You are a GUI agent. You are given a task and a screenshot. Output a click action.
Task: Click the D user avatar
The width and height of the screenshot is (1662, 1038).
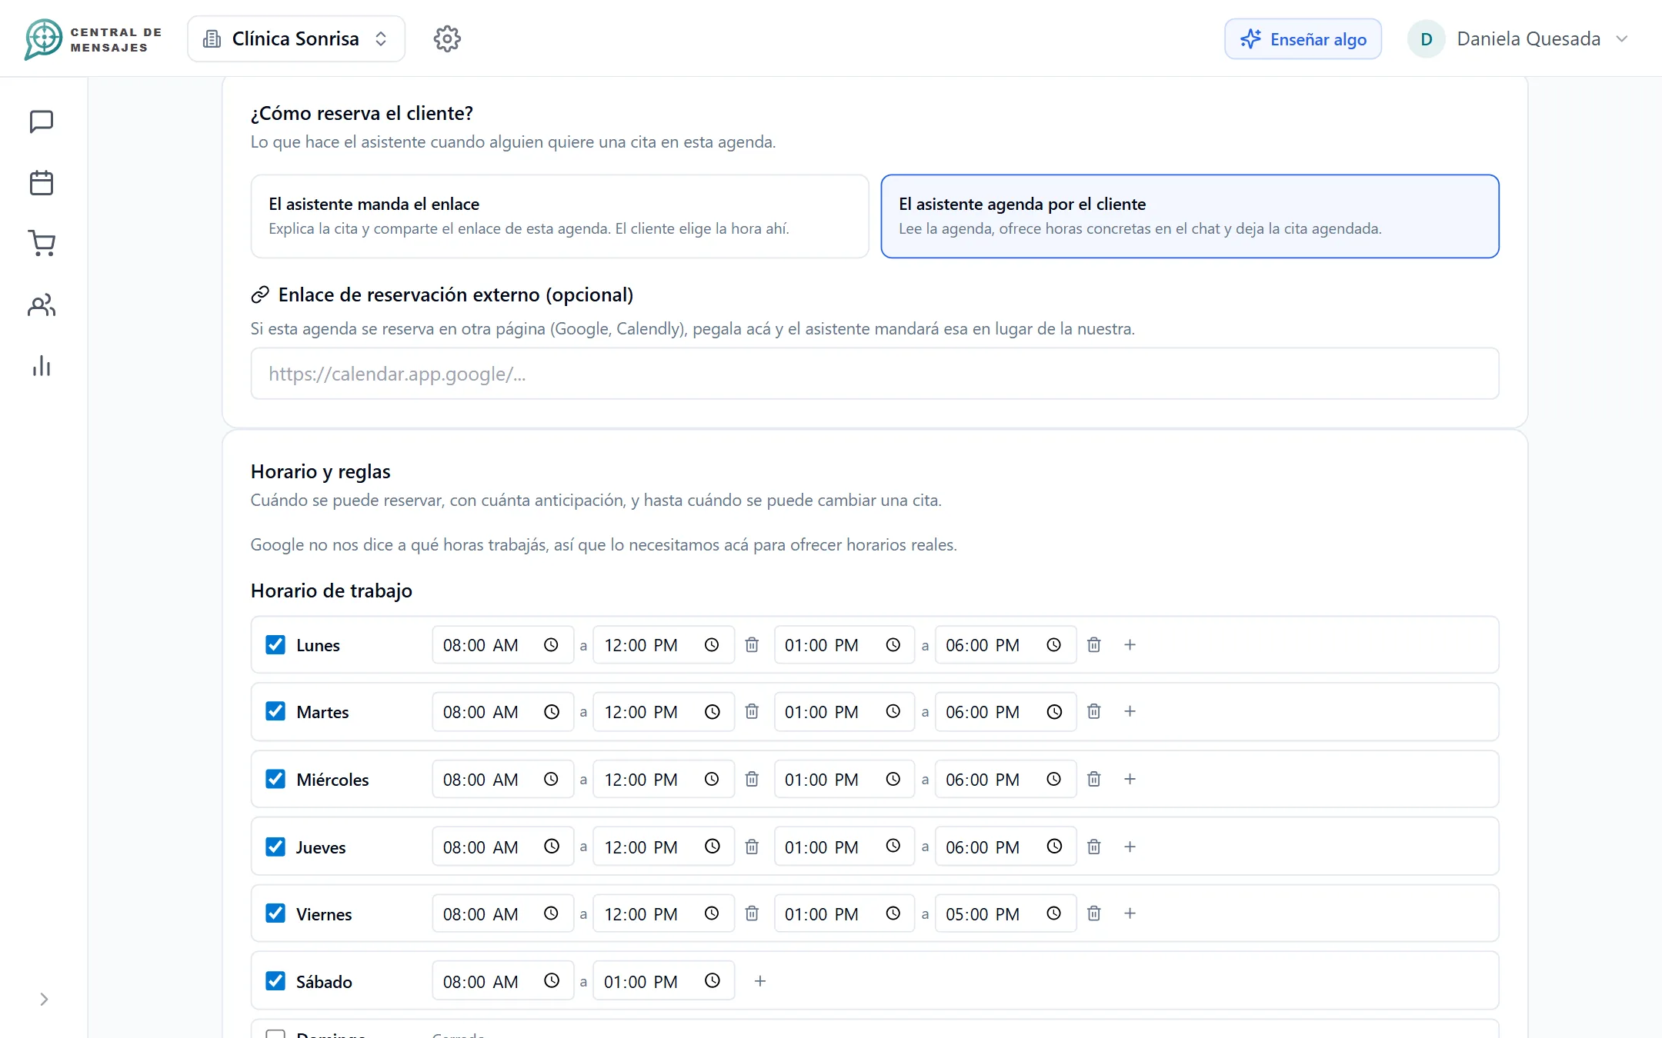(1426, 38)
